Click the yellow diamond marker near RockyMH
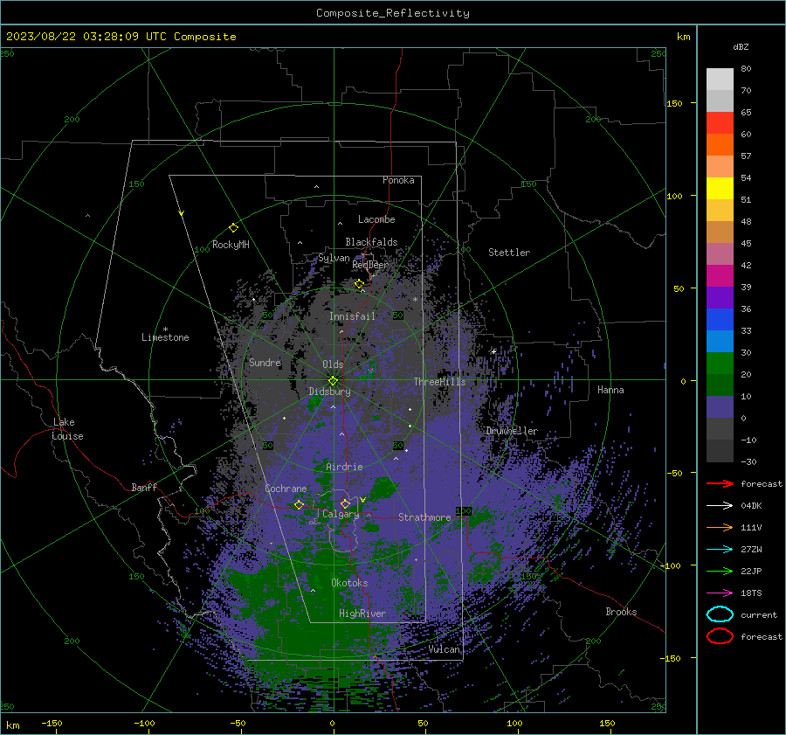Viewport: 786px width, 735px height. [x=233, y=228]
